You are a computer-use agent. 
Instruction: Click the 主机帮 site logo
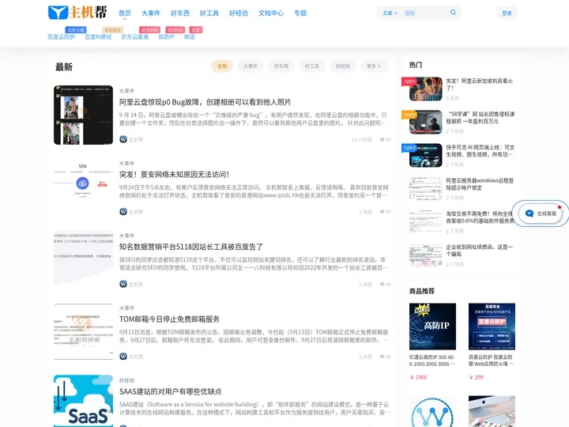click(x=77, y=13)
